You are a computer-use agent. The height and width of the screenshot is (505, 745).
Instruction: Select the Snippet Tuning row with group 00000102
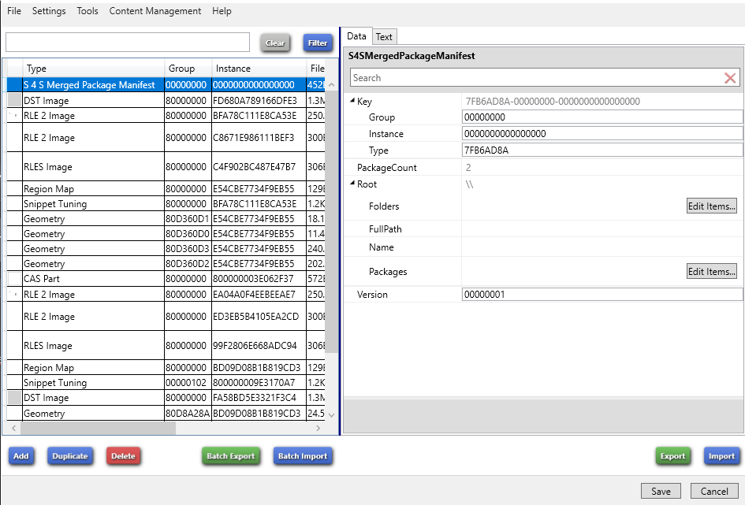pos(166,383)
